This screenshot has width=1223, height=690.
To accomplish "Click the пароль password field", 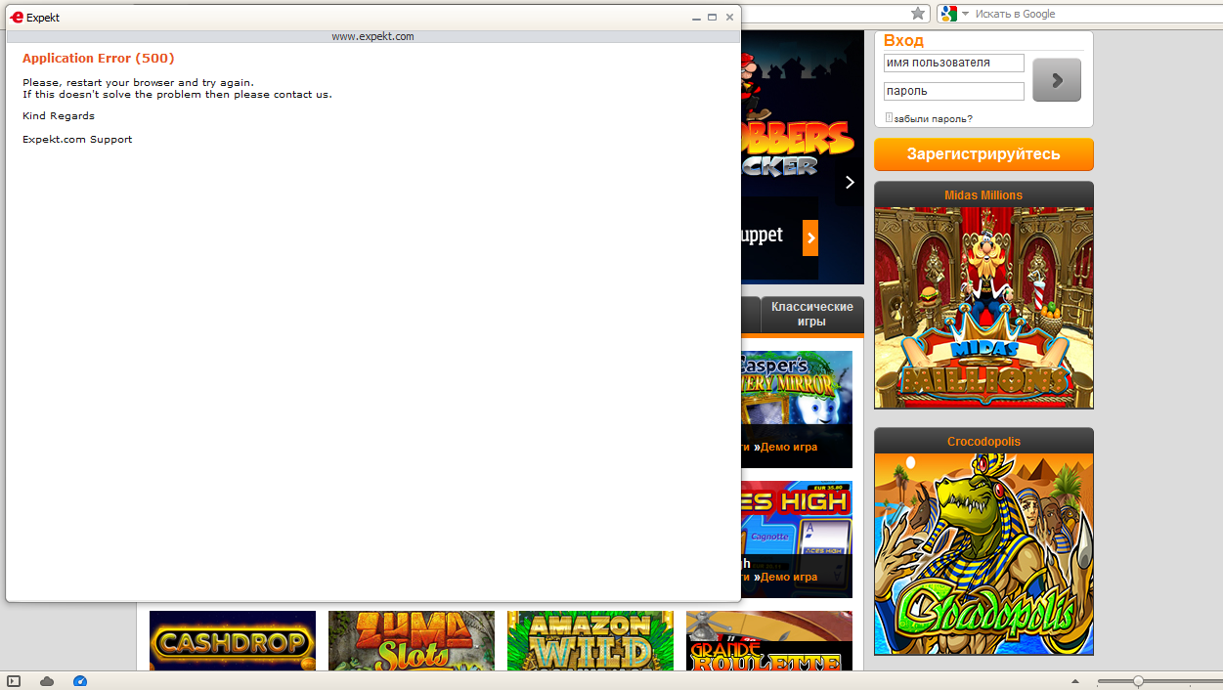I will (954, 91).
